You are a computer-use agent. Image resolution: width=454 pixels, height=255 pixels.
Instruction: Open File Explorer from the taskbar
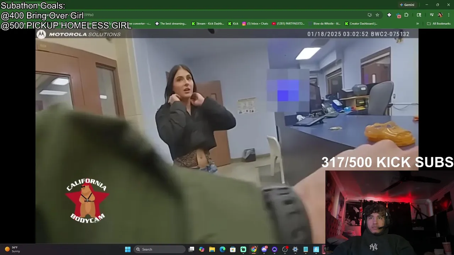coord(212,249)
